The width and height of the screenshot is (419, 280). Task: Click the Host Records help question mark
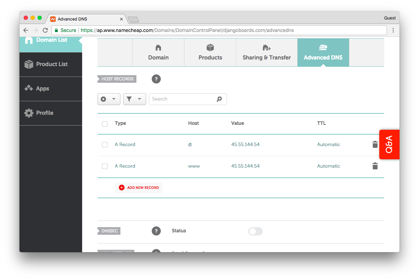click(x=156, y=79)
